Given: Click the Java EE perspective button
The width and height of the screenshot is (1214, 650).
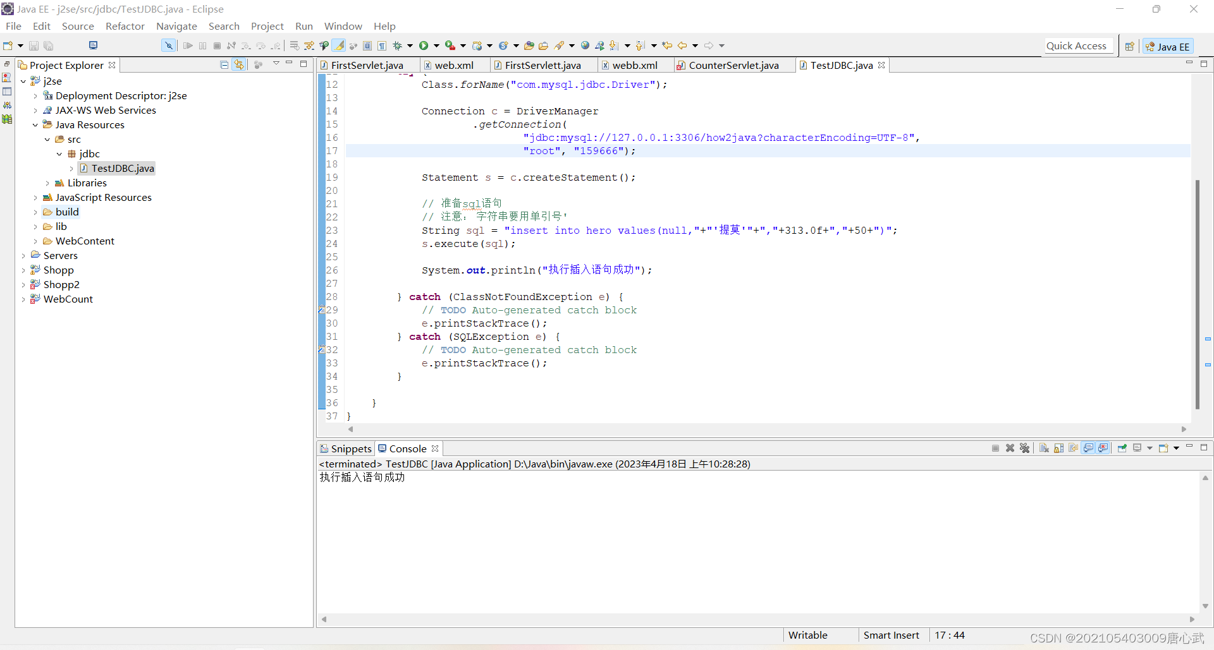Looking at the screenshot, I should tap(1168, 46).
